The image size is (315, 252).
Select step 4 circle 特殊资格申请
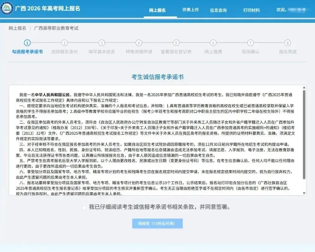click(139, 43)
